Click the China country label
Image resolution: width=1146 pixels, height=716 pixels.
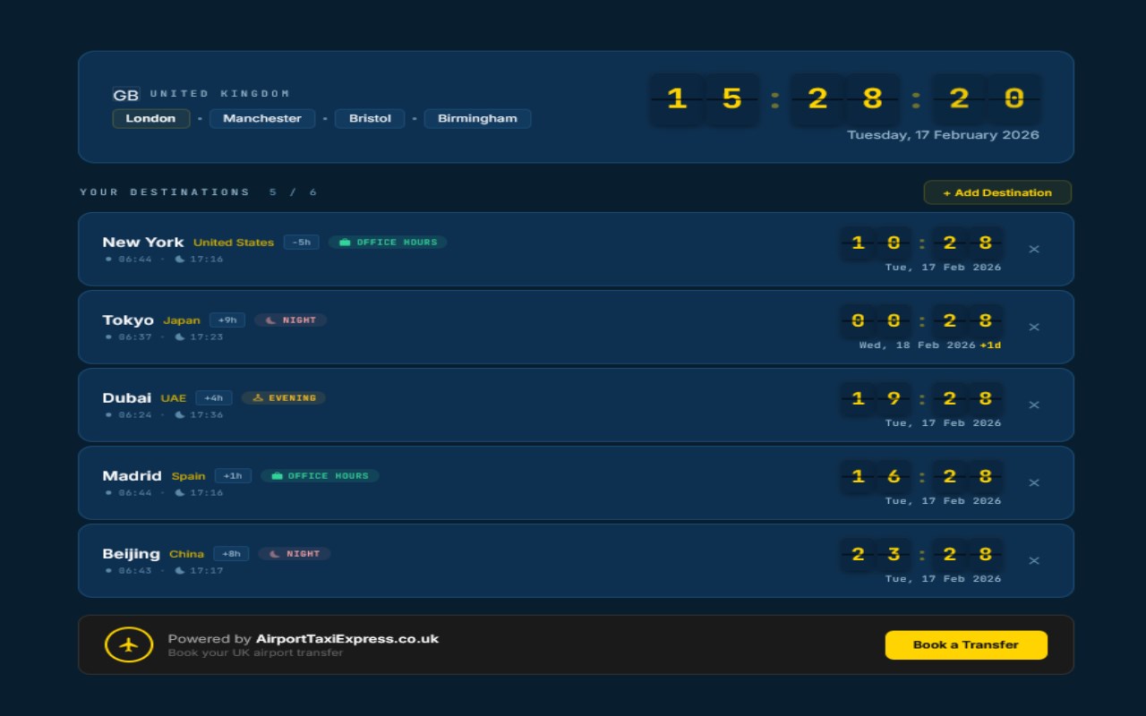[187, 553]
